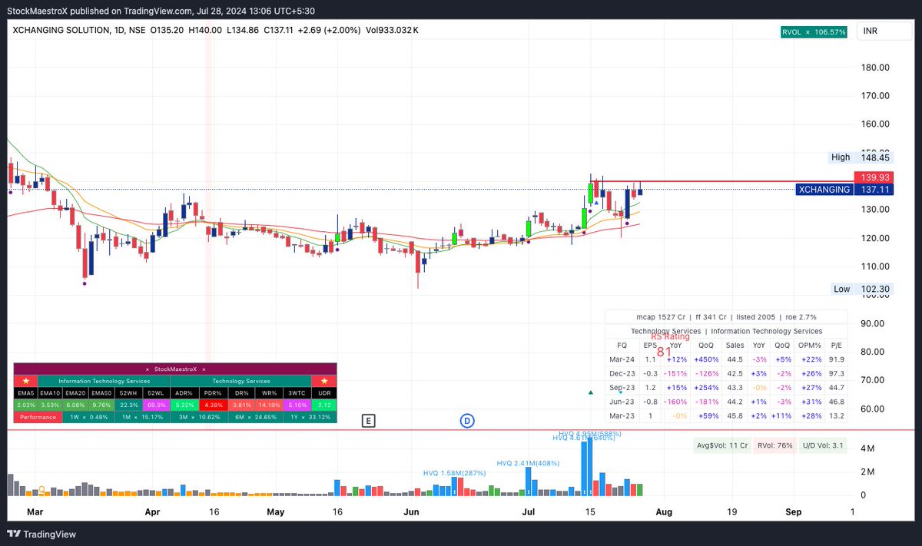The height and width of the screenshot is (546, 922).
Task: Click the U/D Vol: 3.1 badge
Action: (824, 445)
